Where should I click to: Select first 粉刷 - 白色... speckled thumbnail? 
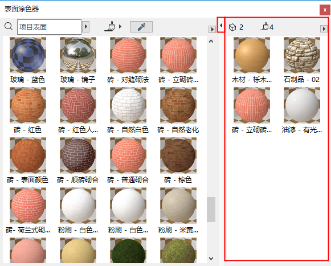coord(78,206)
